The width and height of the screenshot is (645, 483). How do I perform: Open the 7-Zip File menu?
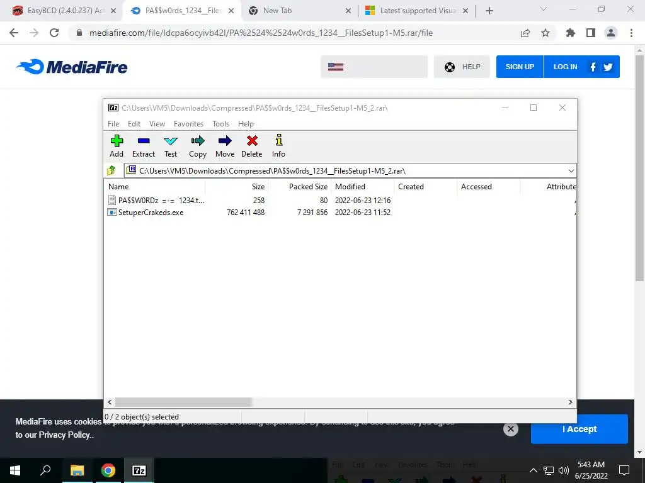point(113,124)
